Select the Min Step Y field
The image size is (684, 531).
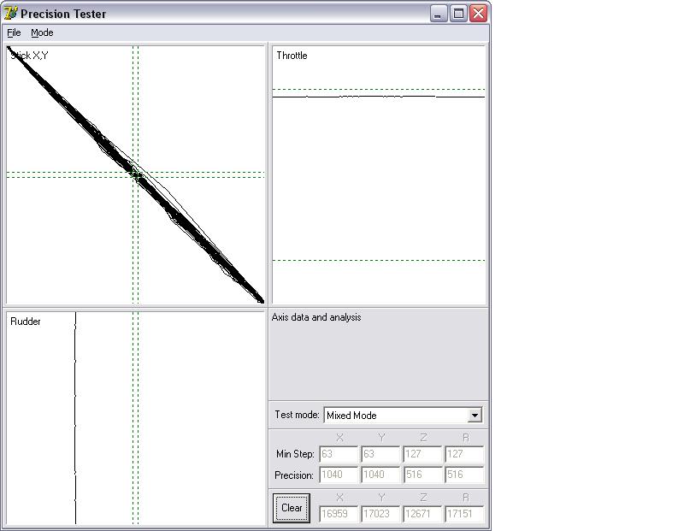tap(380, 454)
